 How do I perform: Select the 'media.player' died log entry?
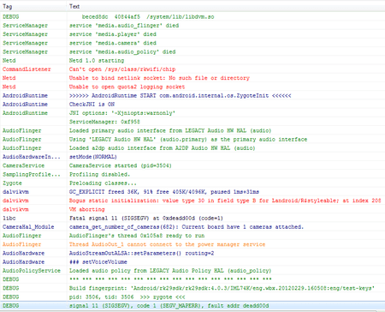tap(192, 34)
